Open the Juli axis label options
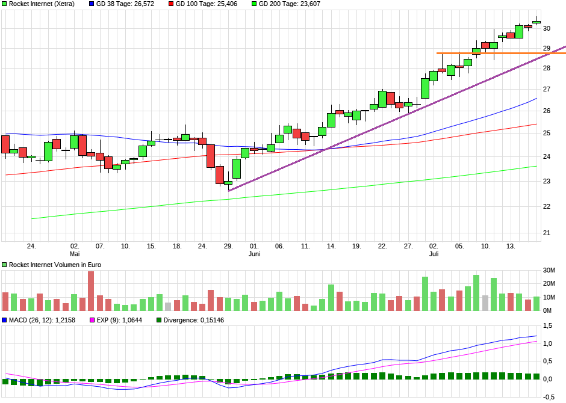Viewport: 566px width, 403px height. [x=434, y=253]
